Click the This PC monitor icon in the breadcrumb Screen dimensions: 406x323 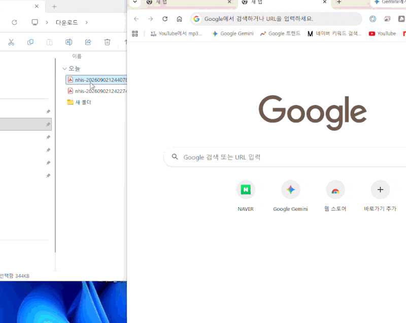click(35, 22)
